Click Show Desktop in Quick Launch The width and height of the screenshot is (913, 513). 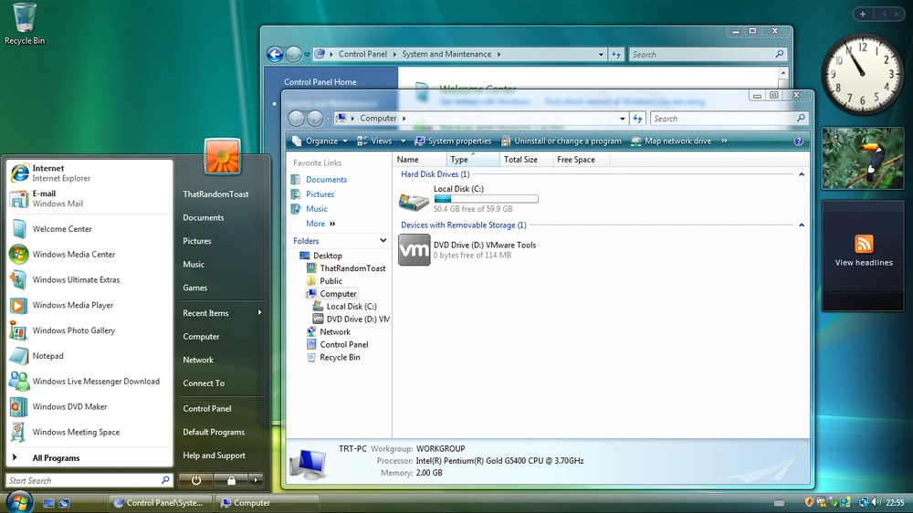(x=49, y=503)
